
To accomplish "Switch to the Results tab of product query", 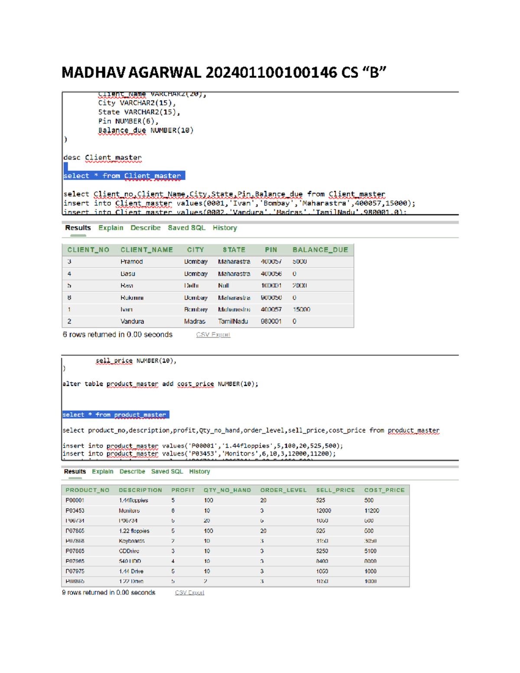I will click(x=75, y=471).
